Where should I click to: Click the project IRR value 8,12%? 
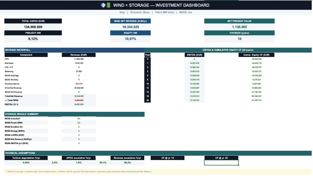(33, 39)
